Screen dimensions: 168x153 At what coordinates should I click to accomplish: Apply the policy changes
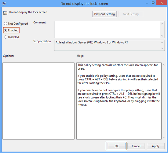click(155, 146)
